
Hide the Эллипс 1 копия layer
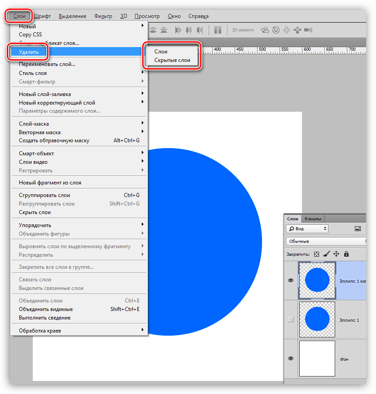click(291, 280)
